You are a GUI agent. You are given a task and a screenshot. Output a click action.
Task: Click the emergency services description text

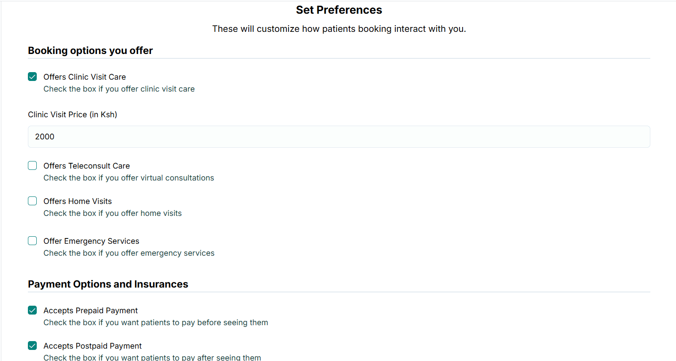[129, 253]
